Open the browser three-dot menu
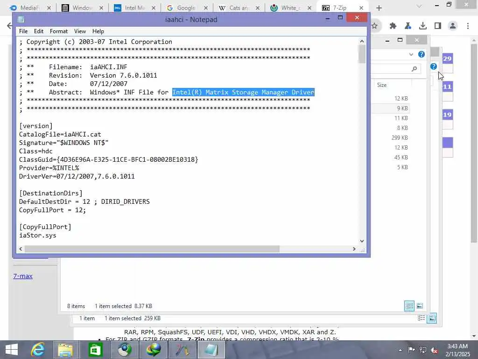Image resolution: width=478 pixels, height=359 pixels. (468, 26)
